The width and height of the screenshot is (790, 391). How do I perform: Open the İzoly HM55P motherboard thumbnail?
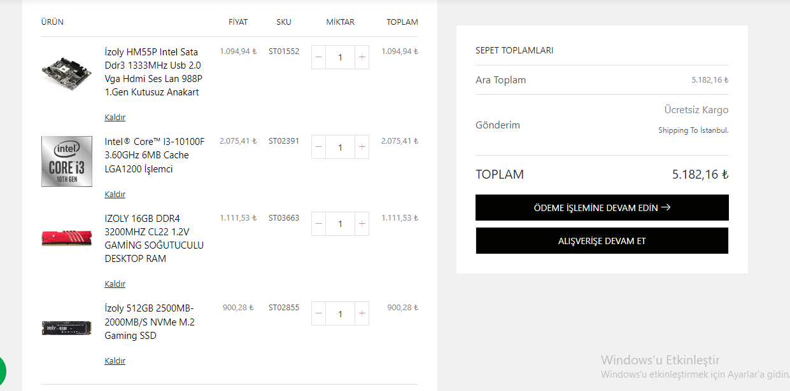[x=66, y=72]
